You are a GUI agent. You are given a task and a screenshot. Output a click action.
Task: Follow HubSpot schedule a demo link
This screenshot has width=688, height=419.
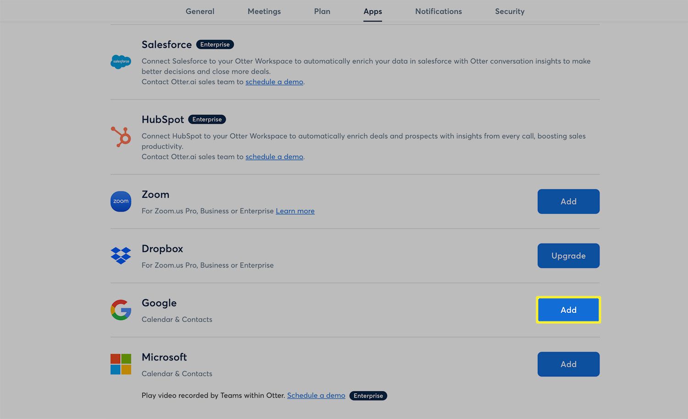[x=274, y=157]
